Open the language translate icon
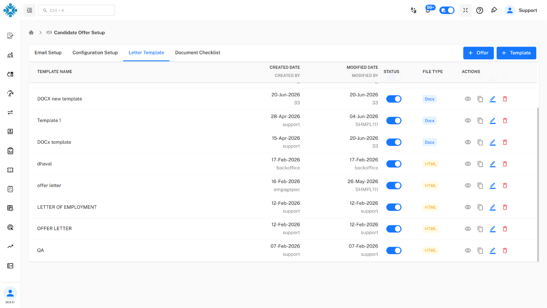Screen dimensions: 547x308 [414, 10]
